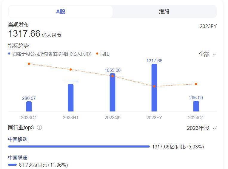Click the 2023H1 axis label

click(x=71, y=118)
